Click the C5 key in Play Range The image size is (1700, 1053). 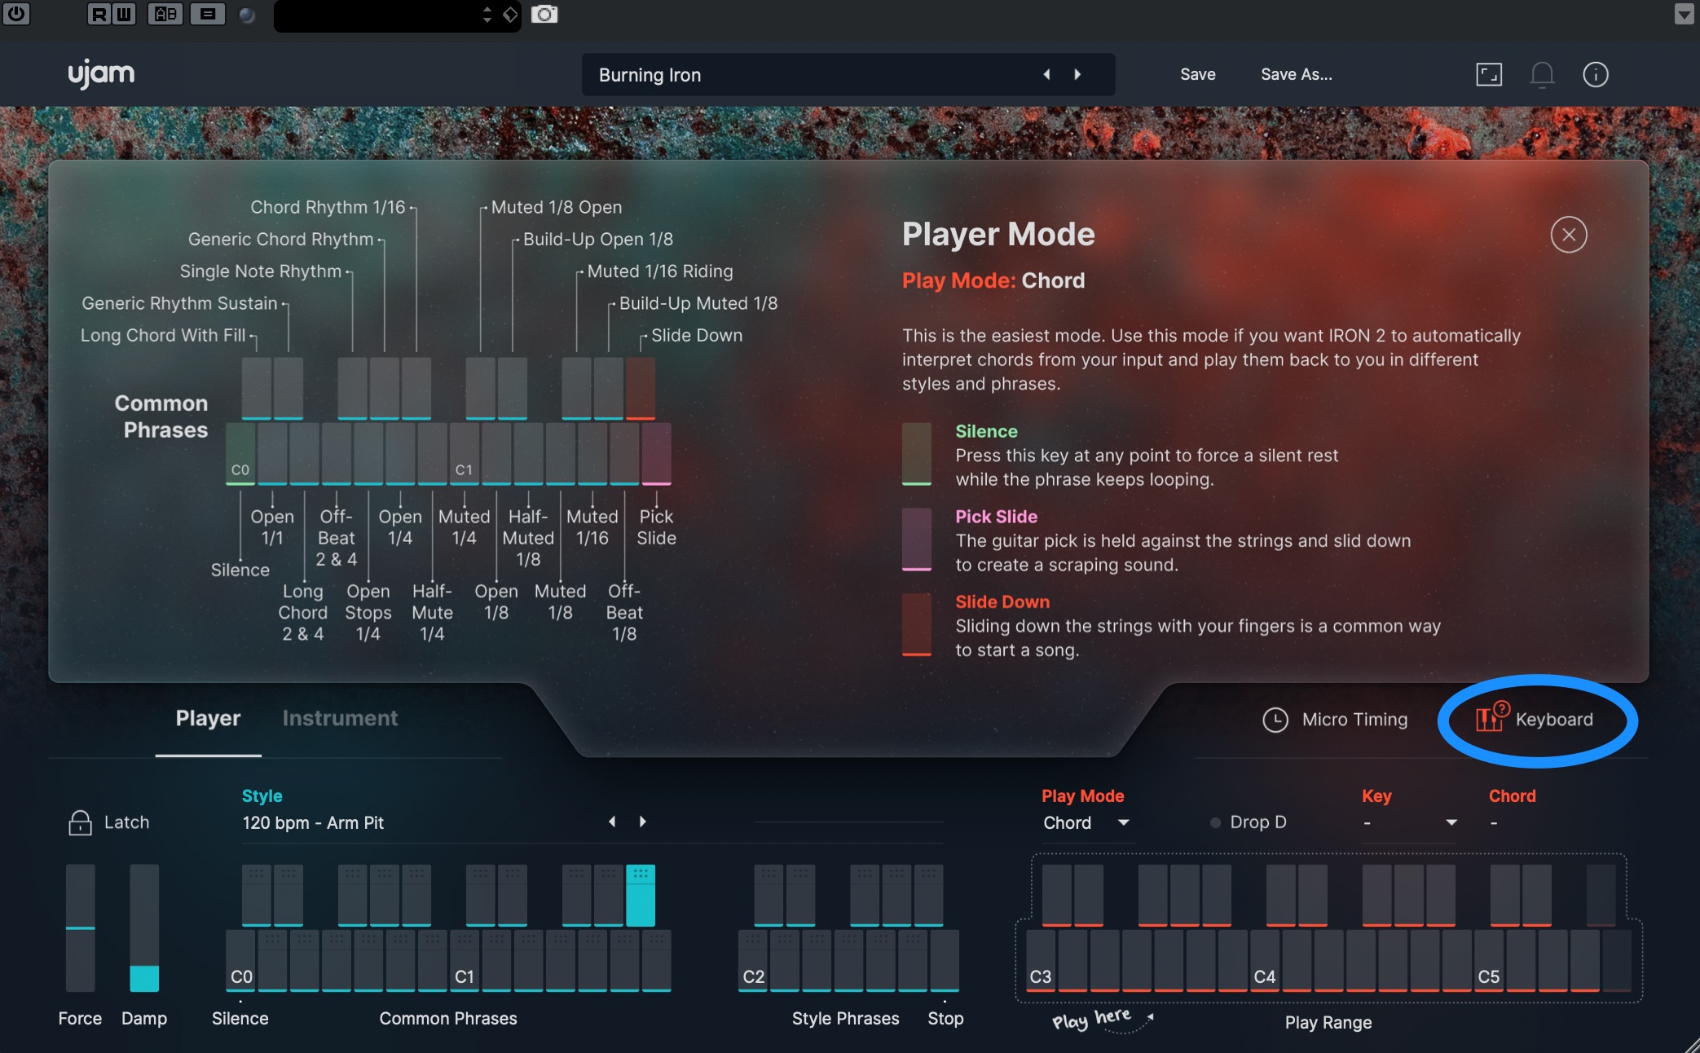pos(1489,961)
